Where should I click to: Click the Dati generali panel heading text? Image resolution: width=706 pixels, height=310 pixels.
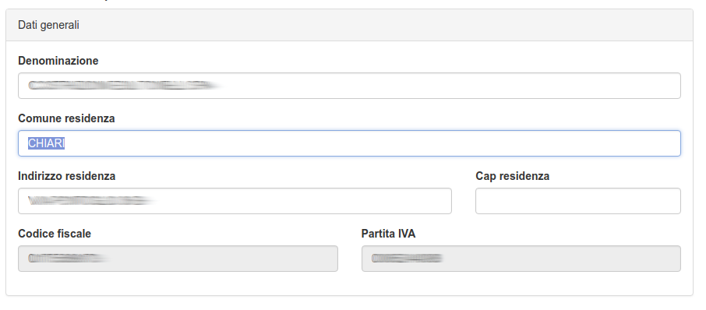[48, 25]
